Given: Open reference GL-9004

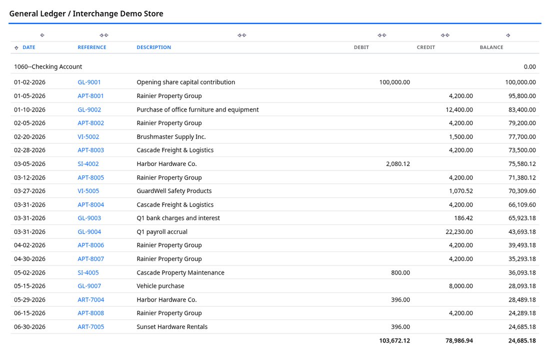Looking at the screenshot, I should (x=89, y=232).
